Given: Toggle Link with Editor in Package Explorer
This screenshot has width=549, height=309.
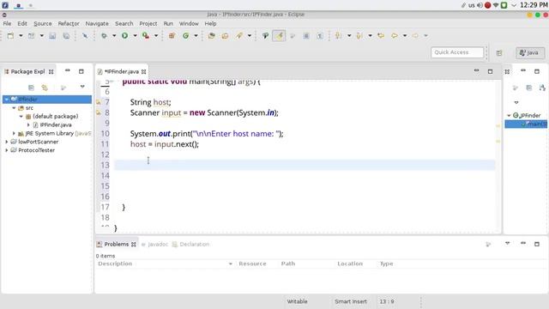Looking at the screenshot, I should pyautogui.click(x=45, y=88).
